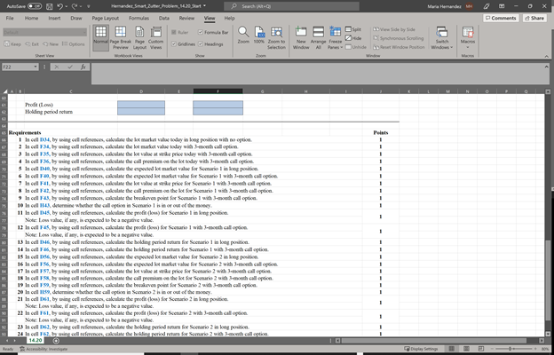The width and height of the screenshot is (554, 355).
Task: Click the horizontal scrollbar
Action: (434, 341)
